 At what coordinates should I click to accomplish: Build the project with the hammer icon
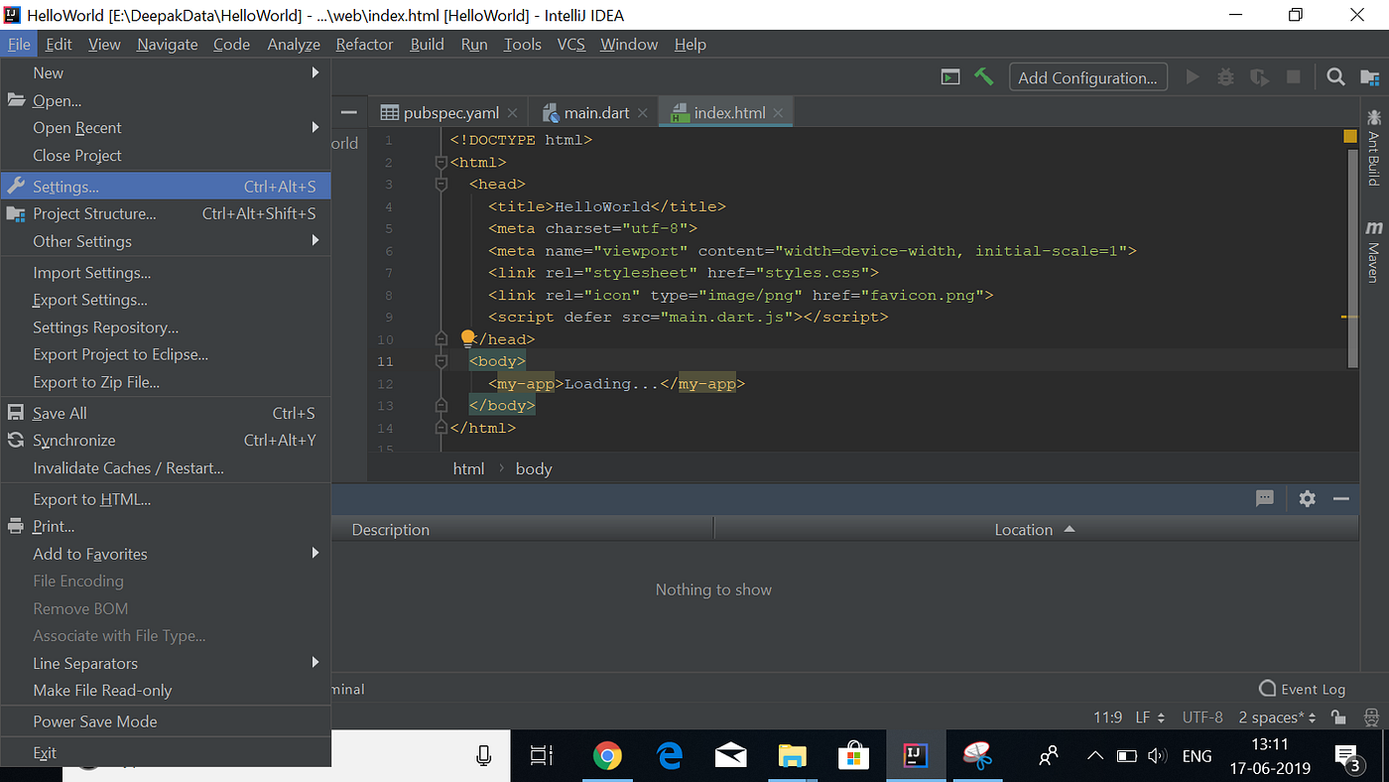[984, 76]
